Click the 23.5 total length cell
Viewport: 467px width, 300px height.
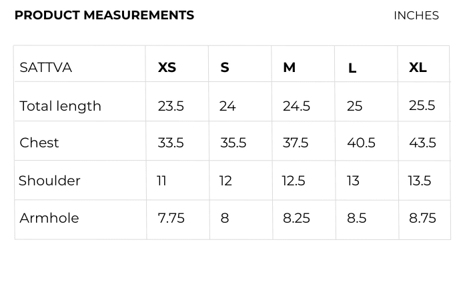coord(171,106)
